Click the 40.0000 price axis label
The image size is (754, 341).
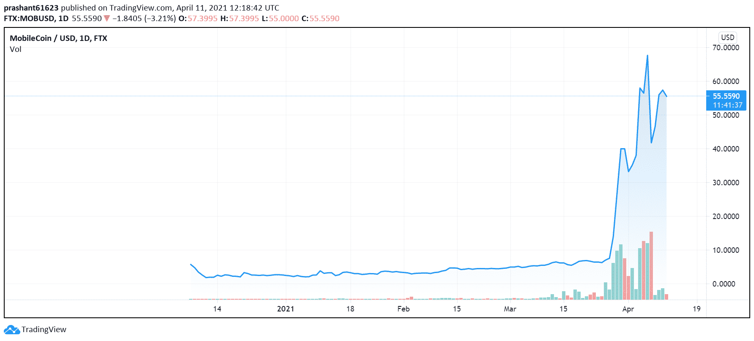pos(726,149)
